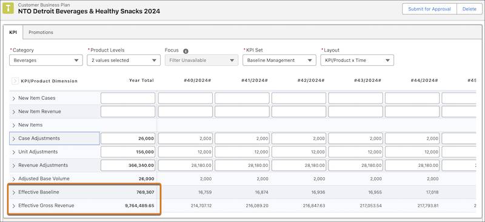Click Case Adjustments week #43/2024# field
Image resolution: width=485 pixels, height=222 pixels.
pos(355,139)
